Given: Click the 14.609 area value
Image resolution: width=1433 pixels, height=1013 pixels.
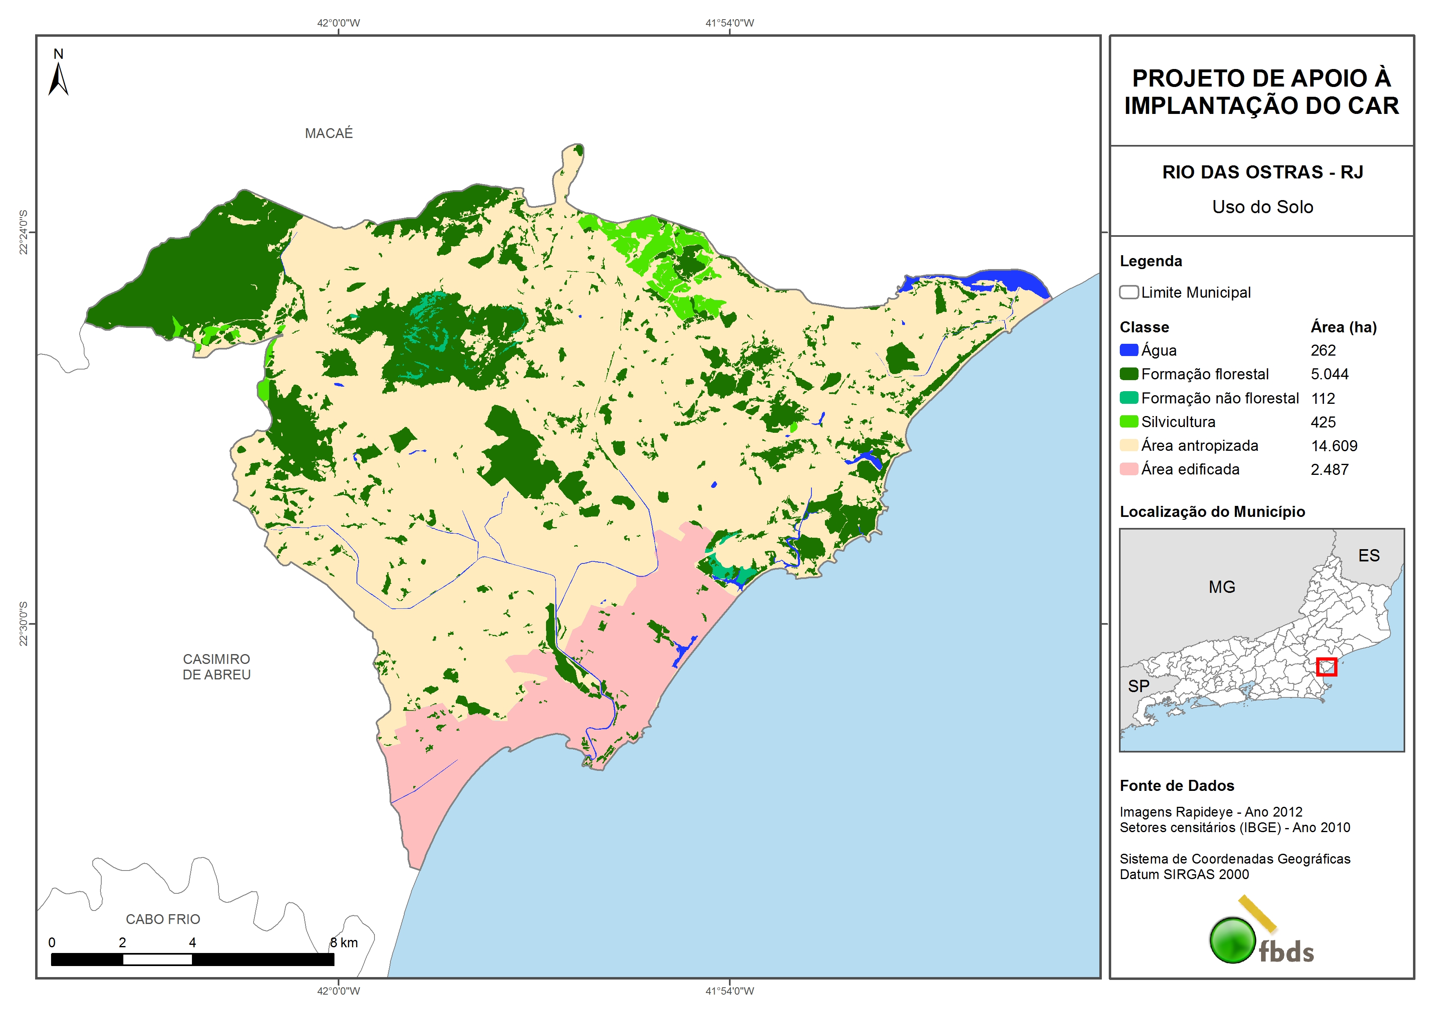Looking at the screenshot, I should coord(1334,445).
